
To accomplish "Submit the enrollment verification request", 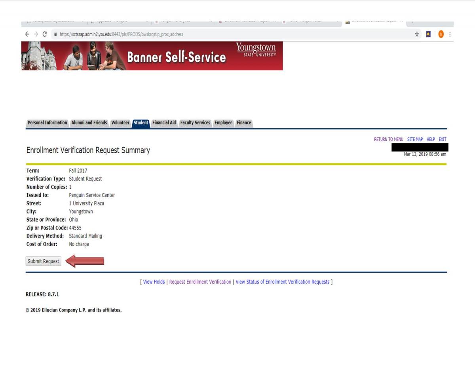I will (44, 261).
